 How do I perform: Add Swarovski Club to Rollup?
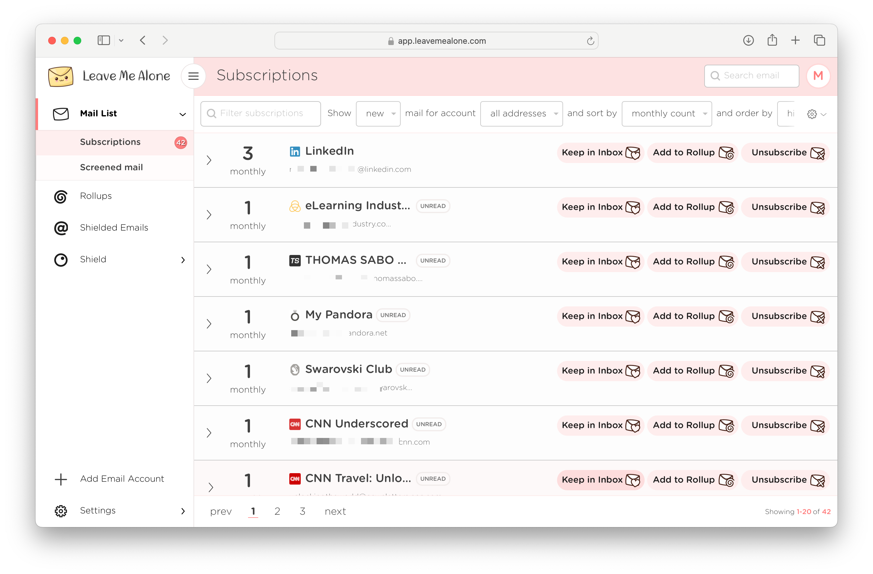tap(692, 371)
